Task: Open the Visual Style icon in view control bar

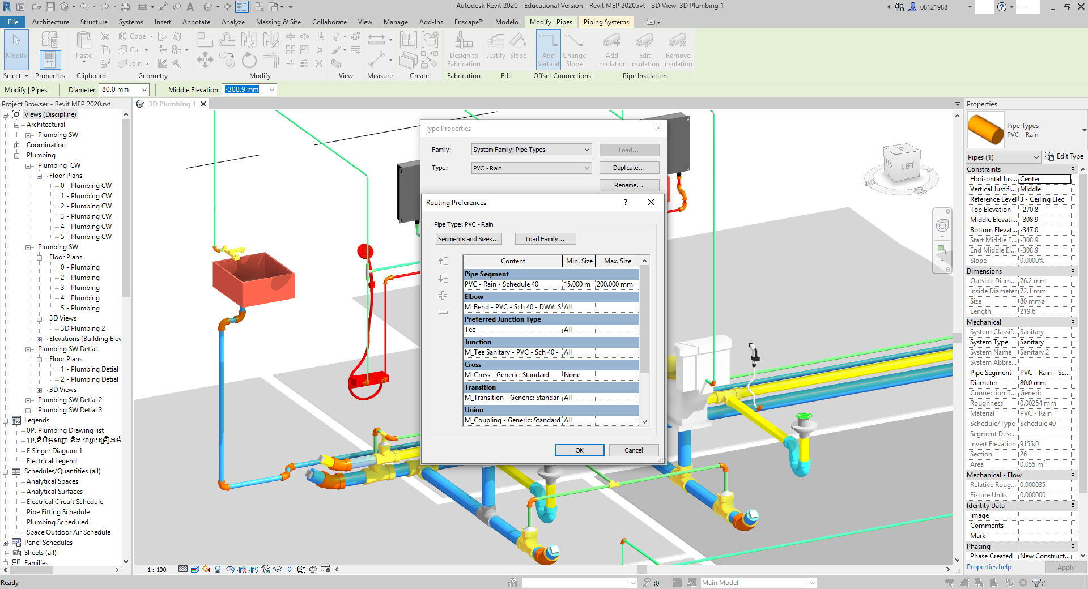Action: point(195,569)
